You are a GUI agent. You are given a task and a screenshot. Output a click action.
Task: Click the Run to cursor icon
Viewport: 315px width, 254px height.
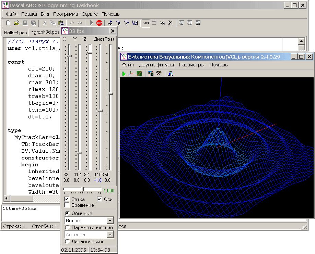coord(135,23)
